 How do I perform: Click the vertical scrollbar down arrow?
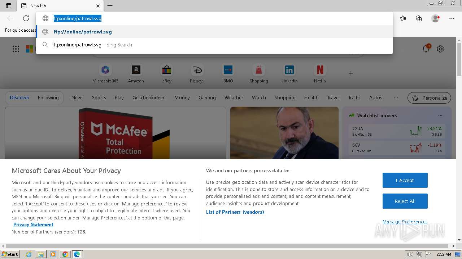click(459, 240)
